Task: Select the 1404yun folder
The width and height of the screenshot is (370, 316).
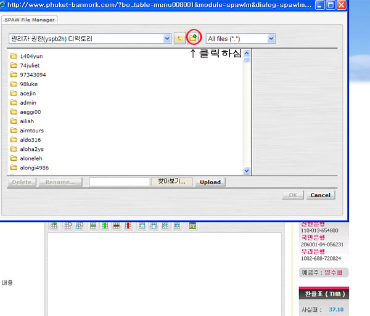Action: 31,56
